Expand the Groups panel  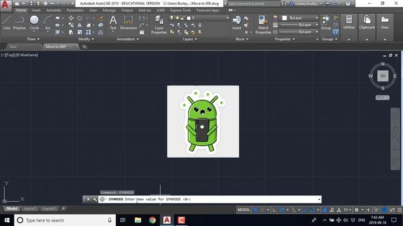(x=329, y=39)
